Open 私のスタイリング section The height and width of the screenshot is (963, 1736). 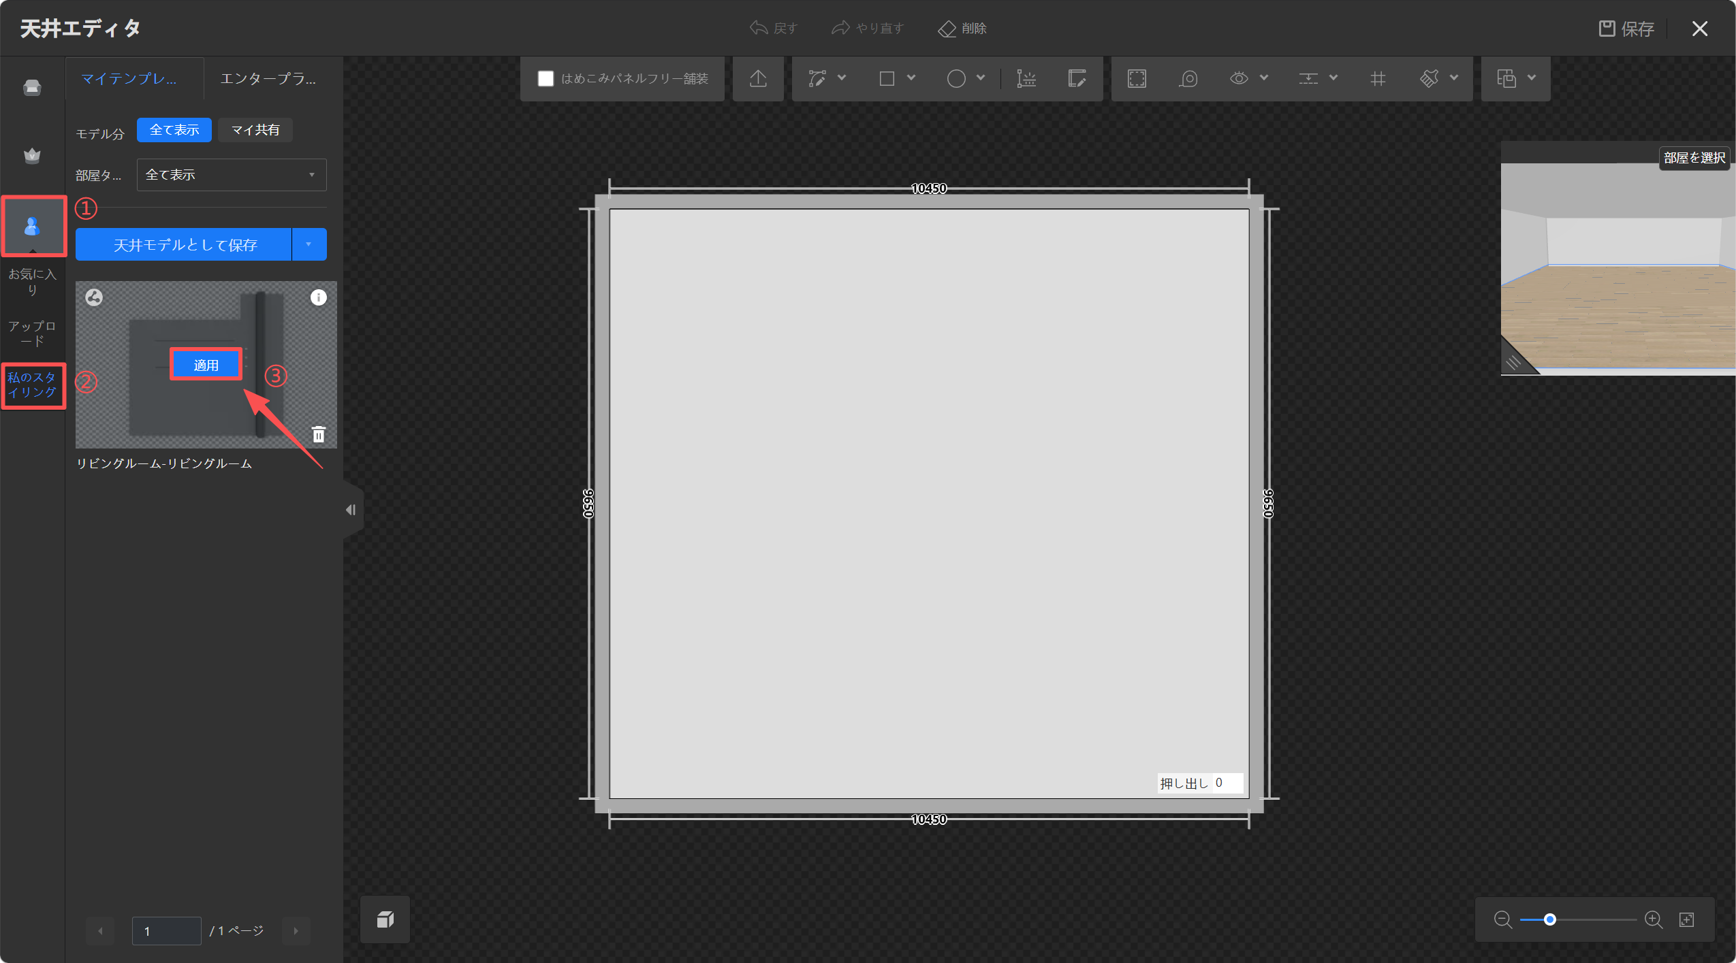point(33,385)
